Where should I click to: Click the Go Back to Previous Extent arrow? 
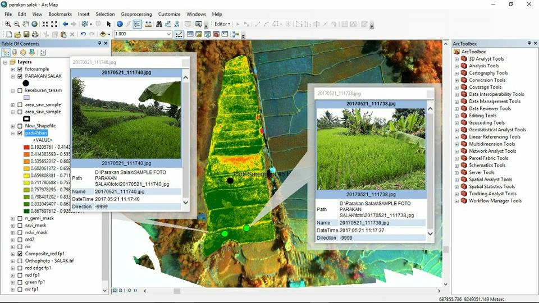point(65,24)
